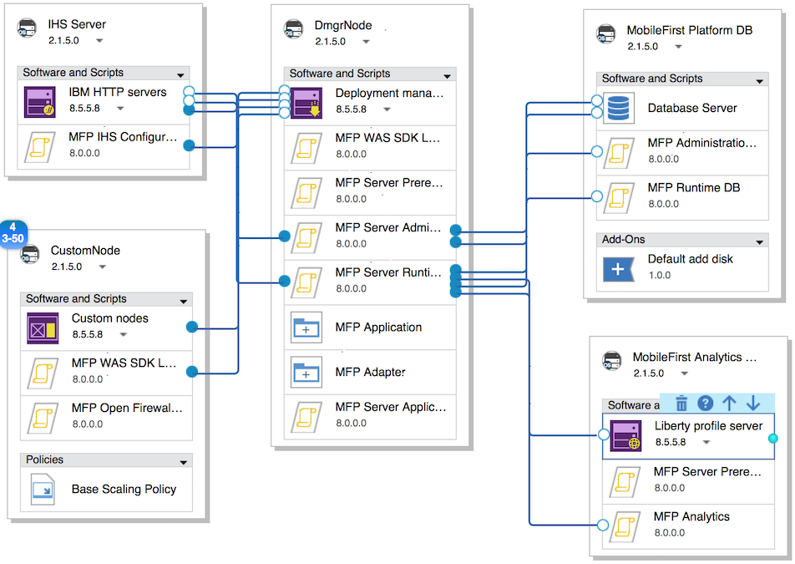Click 'Database Server' label
This screenshot has width=795, height=564.
click(692, 108)
